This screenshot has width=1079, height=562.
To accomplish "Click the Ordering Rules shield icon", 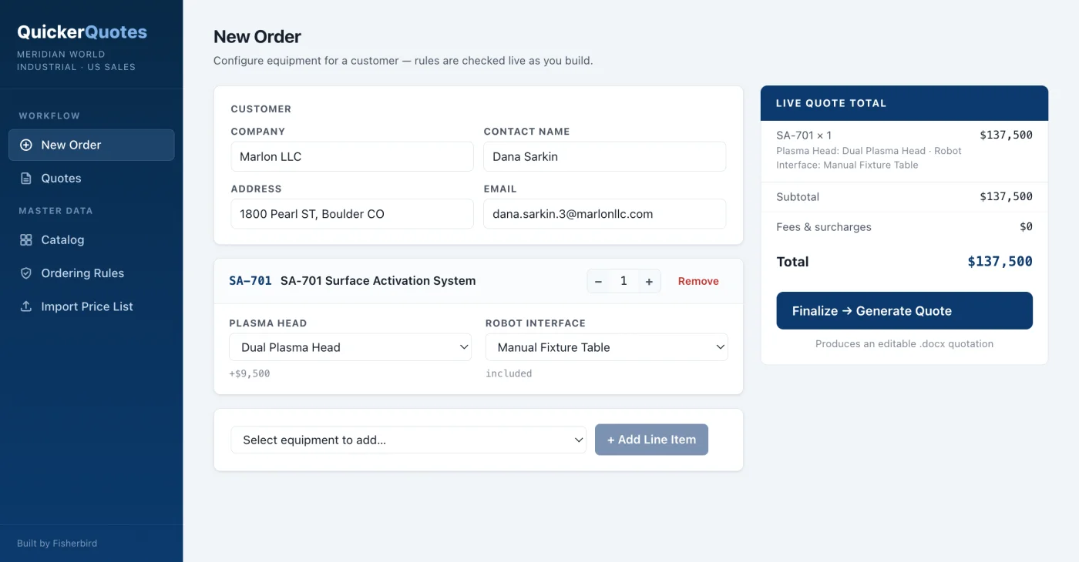I will [x=26, y=273].
